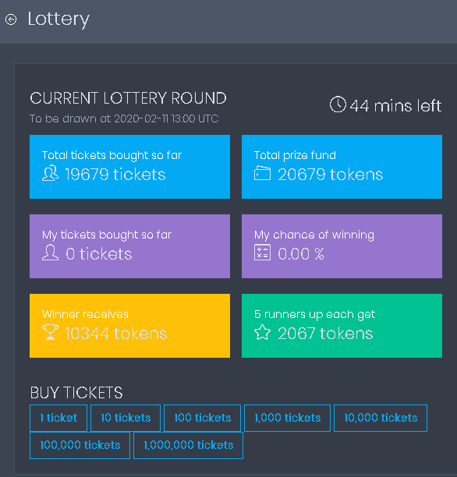Click the trophy icon beside 10344 tokens
The height and width of the screenshot is (477, 457).
(50, 332)
